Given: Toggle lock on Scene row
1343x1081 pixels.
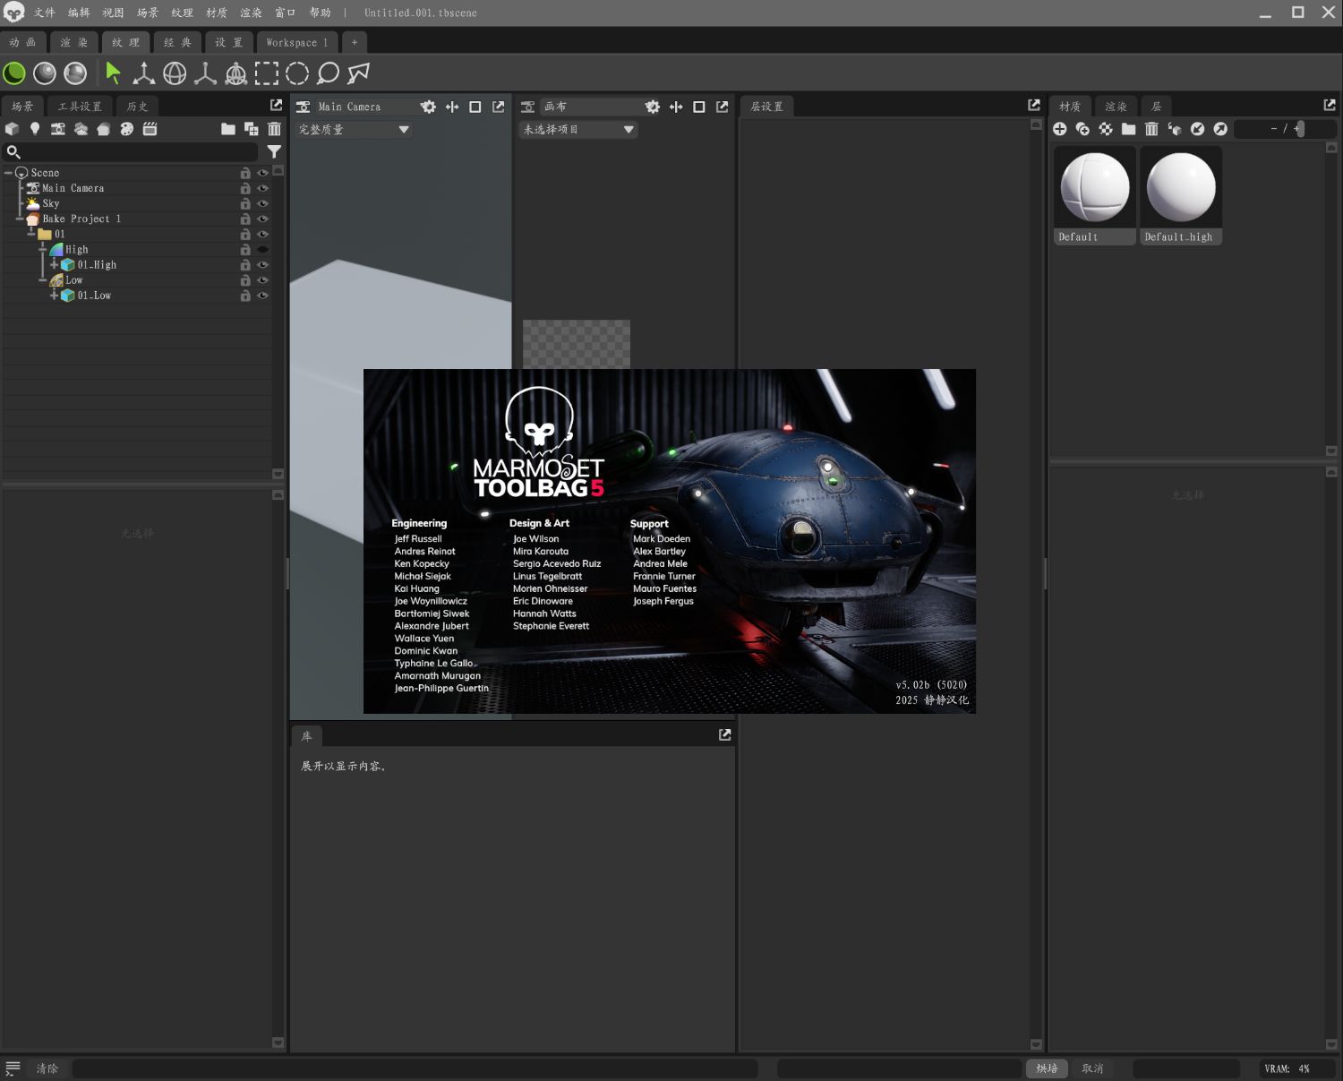Looking at the screenshot, I should click(x=245, y=173).
